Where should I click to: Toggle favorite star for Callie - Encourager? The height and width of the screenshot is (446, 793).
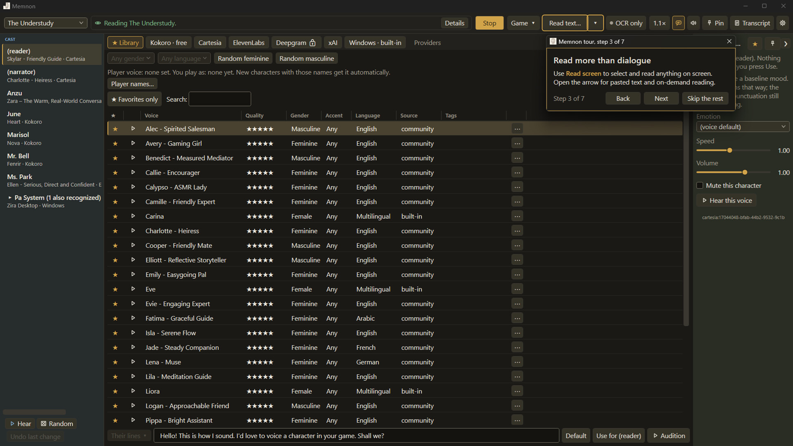tap(115, 173)
